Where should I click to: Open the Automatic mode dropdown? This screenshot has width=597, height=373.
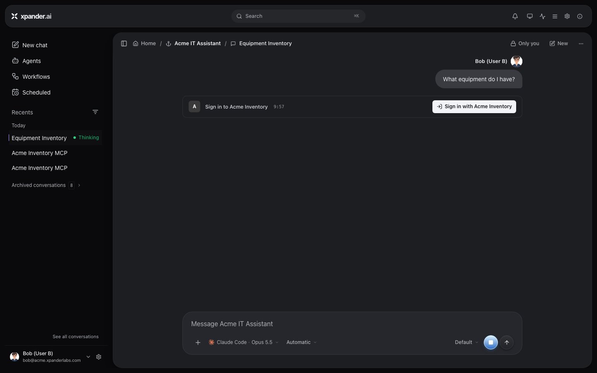point(301,342)
